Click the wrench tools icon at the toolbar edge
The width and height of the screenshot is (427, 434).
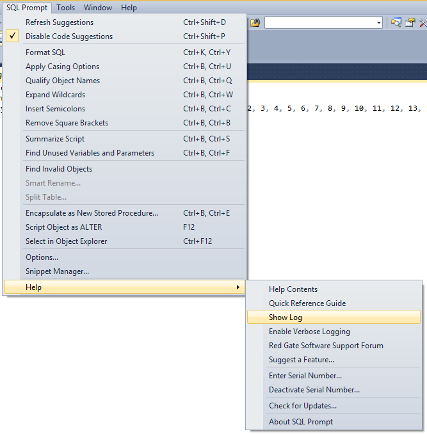[423, 23]
